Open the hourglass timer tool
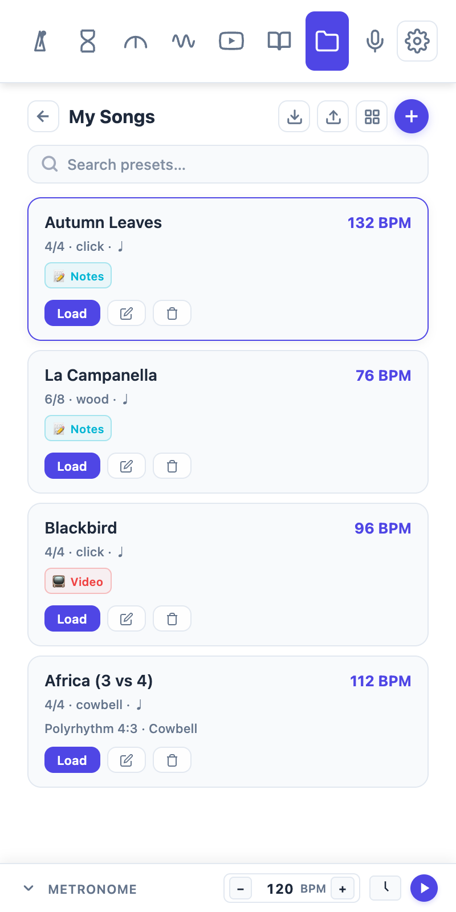The height and width of the screenshot is (912, 456). tap(88, 41)
